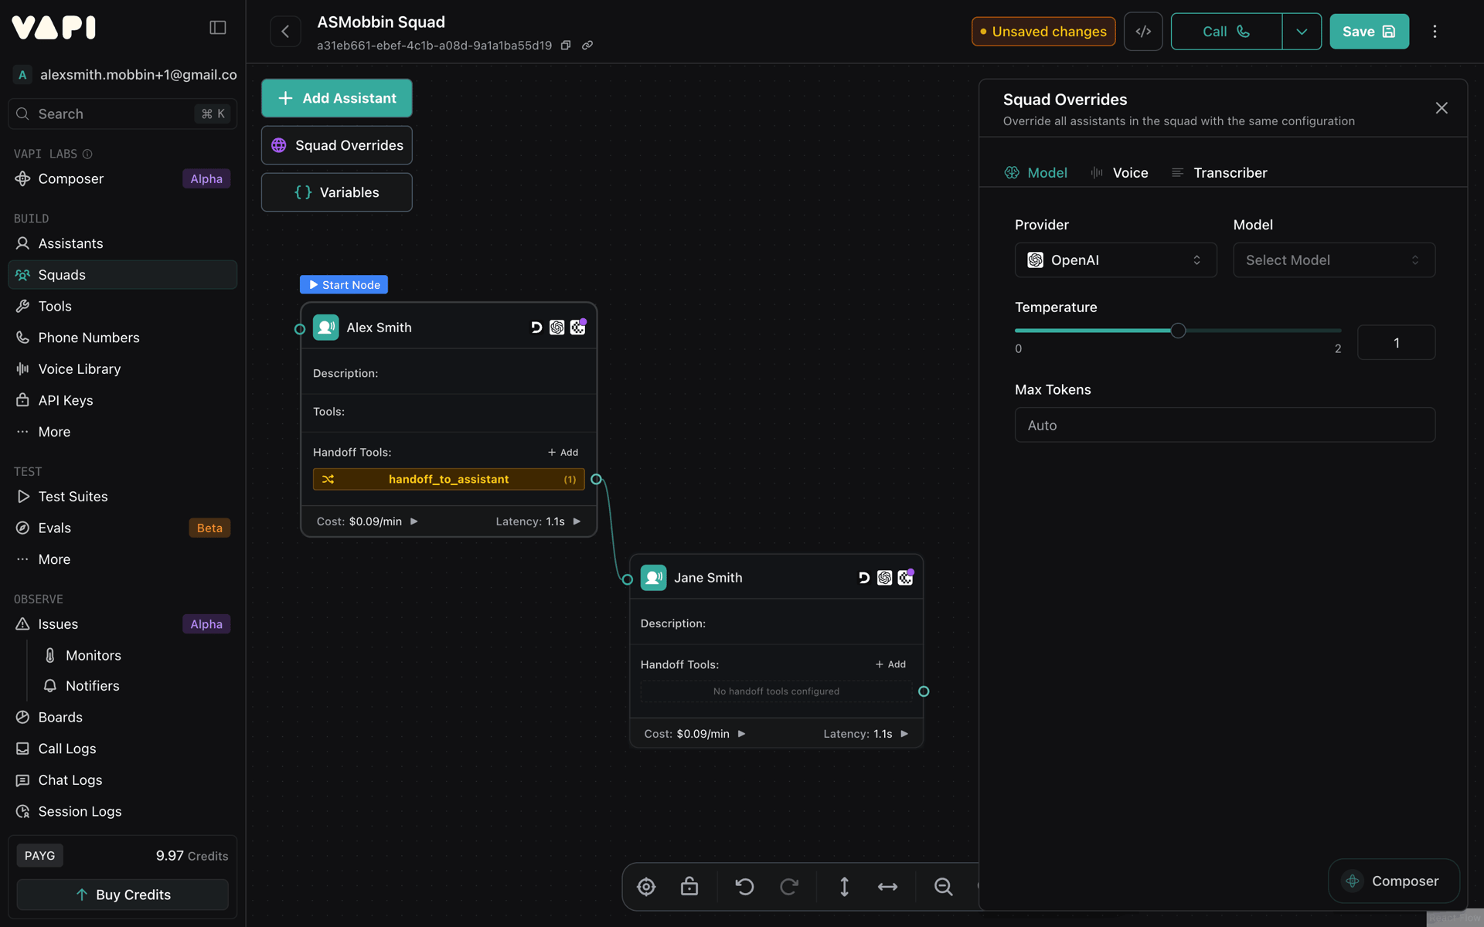The width and height of the screenshot is (1484, 927).
Task: Expand Alex Smith cost breakdown
Action: [414, 521]
